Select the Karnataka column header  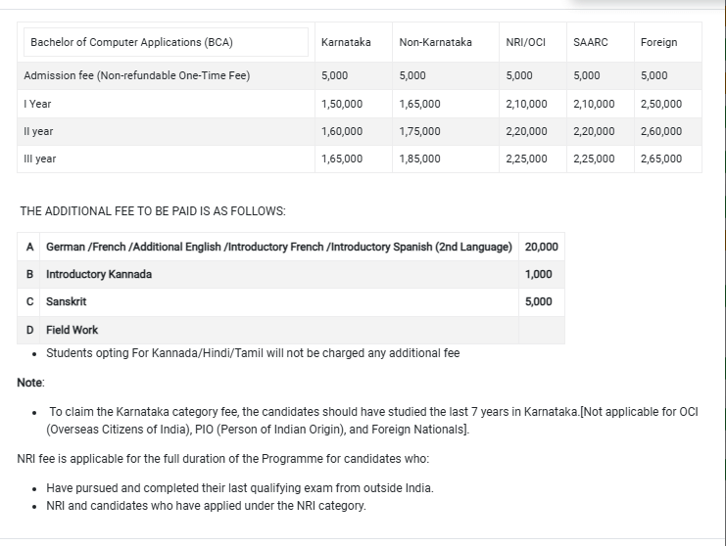click(346, 42)
